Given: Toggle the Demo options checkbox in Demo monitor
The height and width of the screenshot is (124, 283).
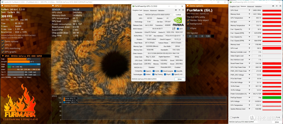Looking at the screenshot, I should click(x=3, y=42).
